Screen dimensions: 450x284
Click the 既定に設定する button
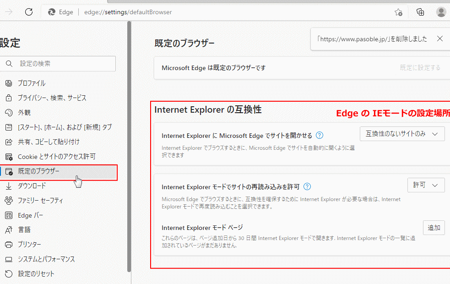(420, 68)
